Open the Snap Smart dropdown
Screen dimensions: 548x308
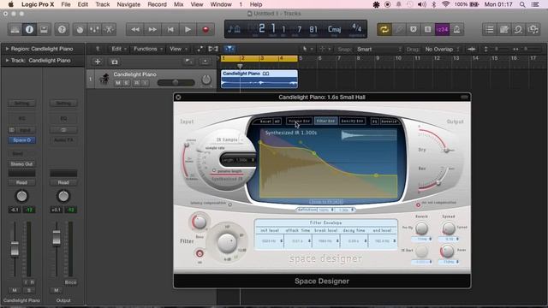click(x=379, y=50)
